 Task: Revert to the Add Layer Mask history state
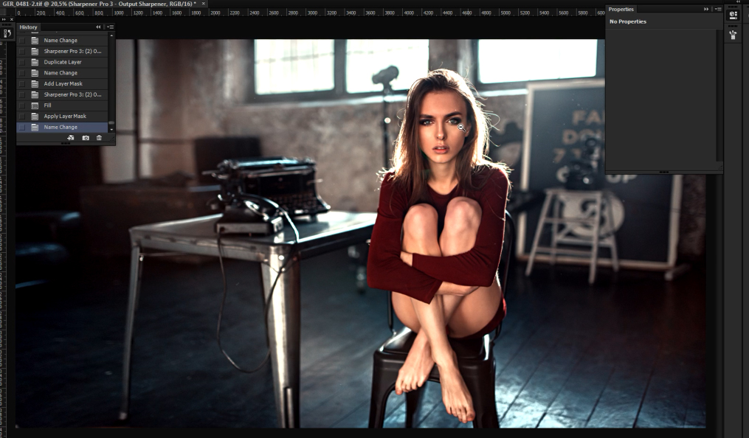63,83
